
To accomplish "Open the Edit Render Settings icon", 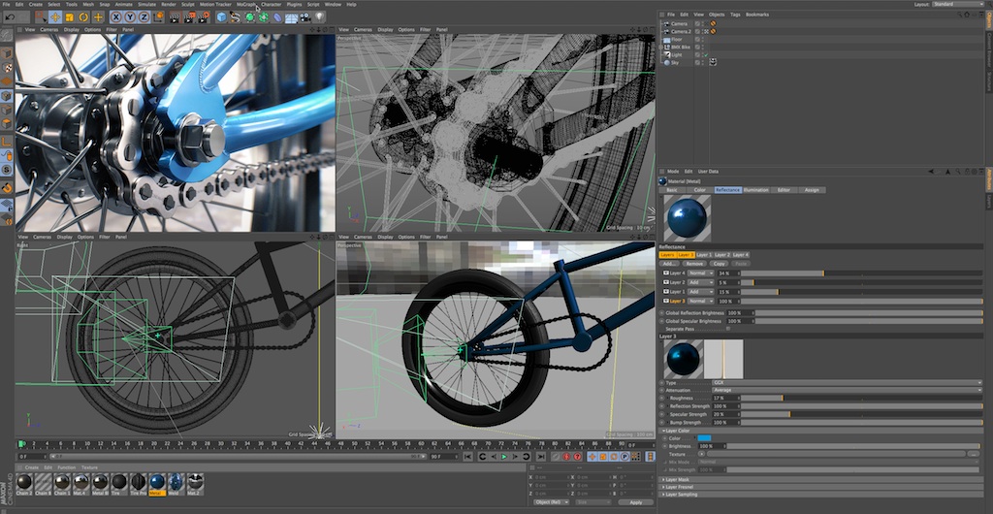I will pyautogui.click(x=204, y=17).
